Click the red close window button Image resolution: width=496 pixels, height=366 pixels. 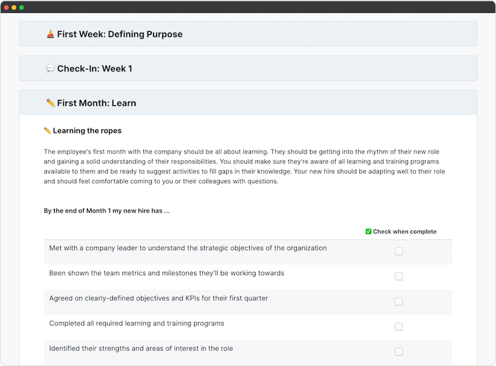click(x=6, y=7)
